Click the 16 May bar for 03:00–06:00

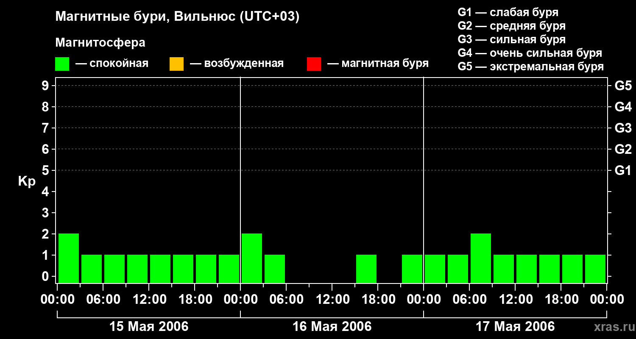tap(275, 269)
